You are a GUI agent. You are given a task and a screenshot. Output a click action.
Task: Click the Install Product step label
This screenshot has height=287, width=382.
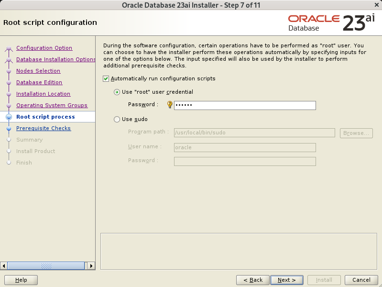[x=35, y=151]
